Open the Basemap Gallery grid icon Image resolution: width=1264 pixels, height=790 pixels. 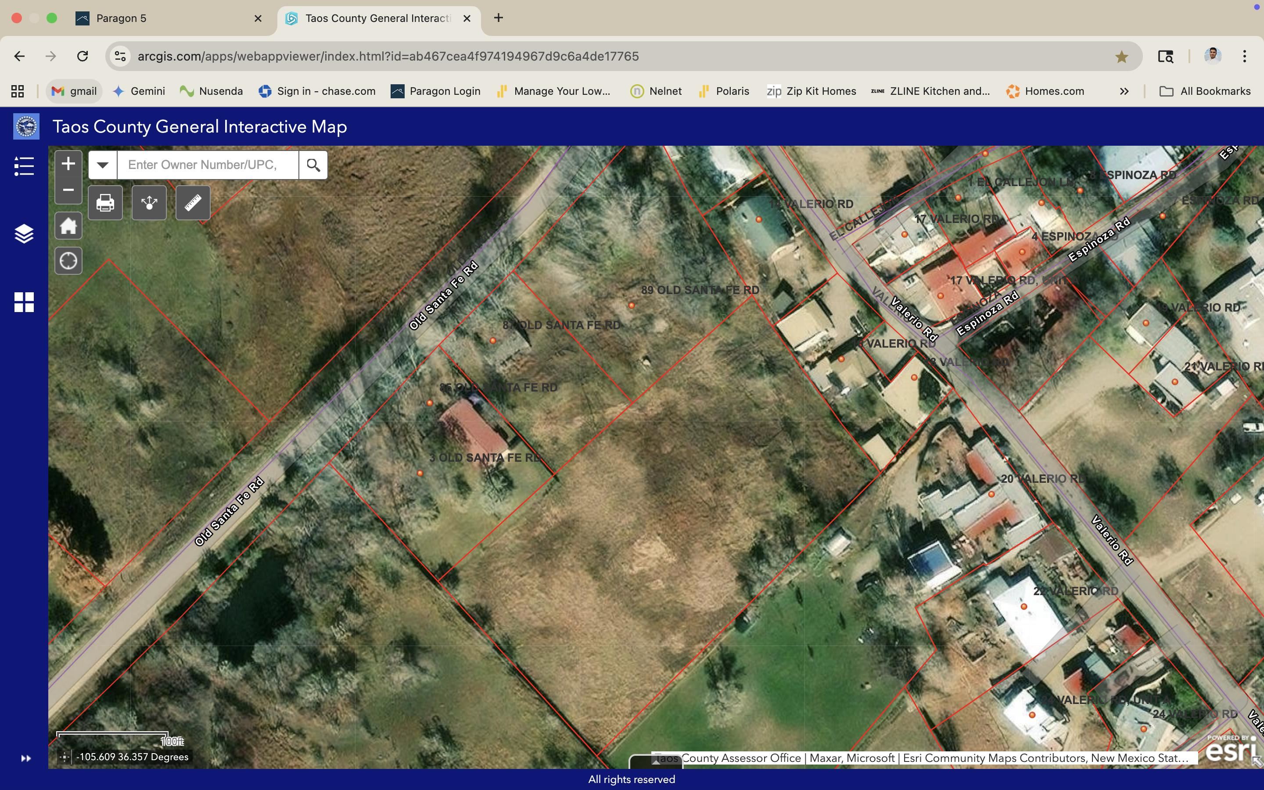tap(24, 302)
